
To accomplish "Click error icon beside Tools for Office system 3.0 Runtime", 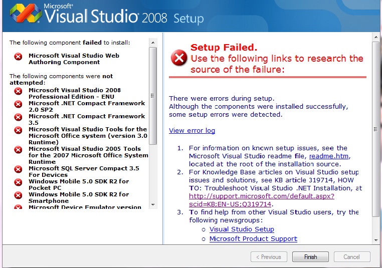I will 18,130.
